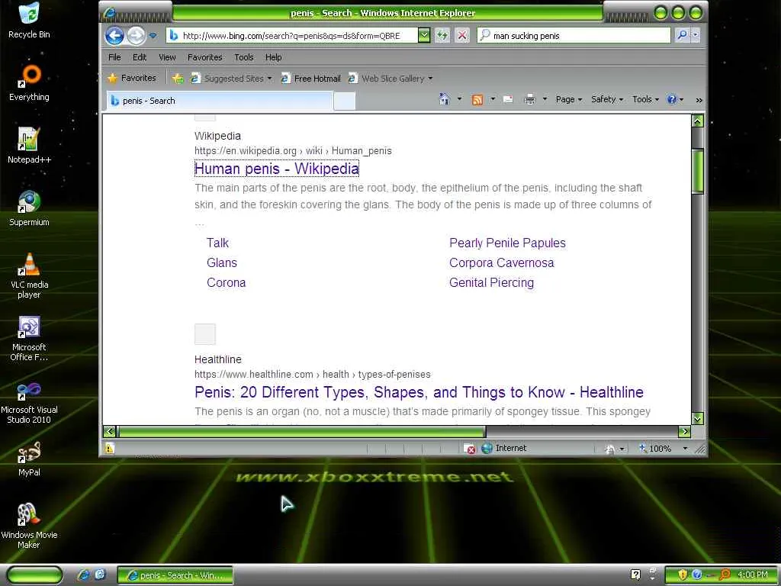781x586 pixels.
Task: Open the Talk sublink
Action: (x=217, y=243)
